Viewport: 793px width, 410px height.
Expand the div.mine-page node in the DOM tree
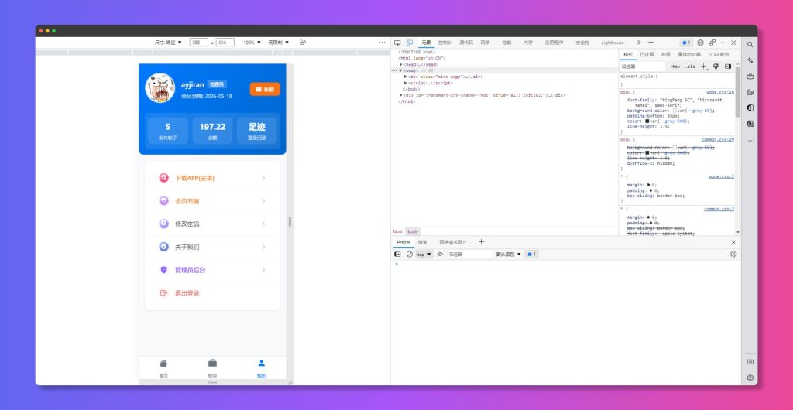[x=406, y=77]
